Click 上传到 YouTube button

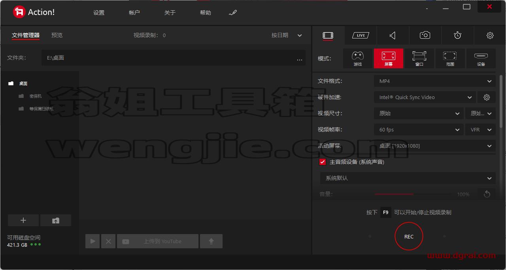[x=158, y=241]
